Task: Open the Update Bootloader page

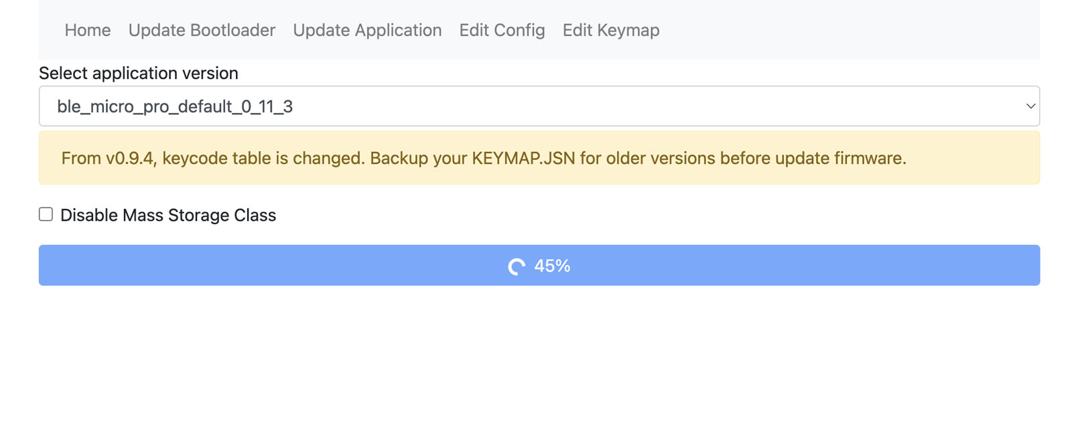Action: pos(202,30)
